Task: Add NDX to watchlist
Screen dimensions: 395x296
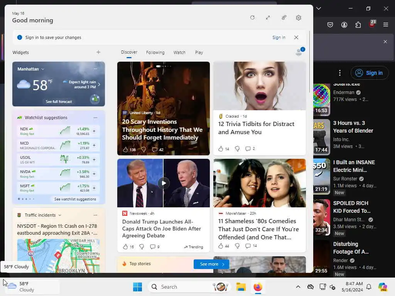Action: [94, 131]
